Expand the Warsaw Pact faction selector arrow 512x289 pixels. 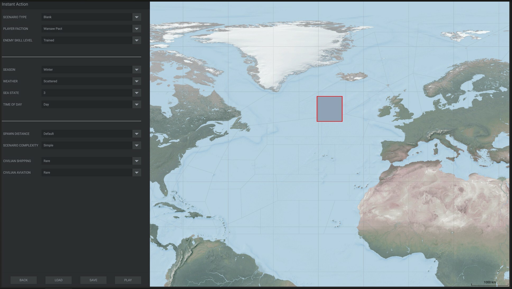coord(137,29)
